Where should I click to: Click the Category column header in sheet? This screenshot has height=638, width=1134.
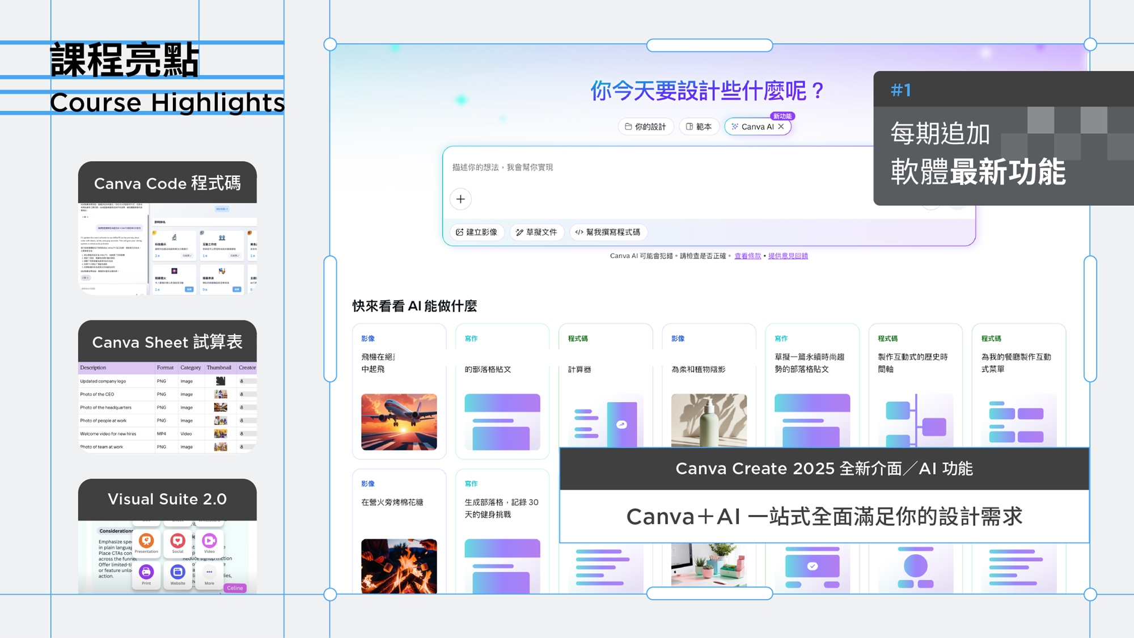click(x=191, y=367)
